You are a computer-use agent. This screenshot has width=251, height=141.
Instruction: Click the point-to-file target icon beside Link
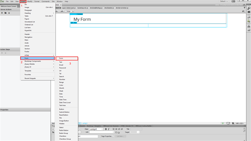[x=116, y=133]
